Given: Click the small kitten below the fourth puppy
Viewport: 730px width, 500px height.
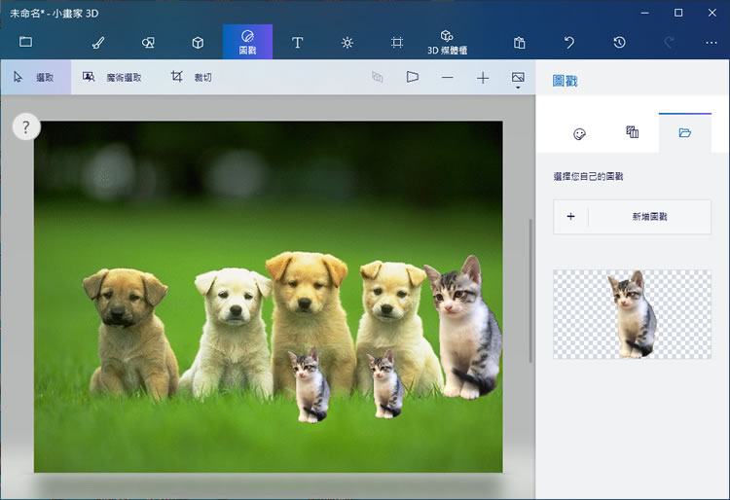Looking at the screenshot, I should coord(385,384).
